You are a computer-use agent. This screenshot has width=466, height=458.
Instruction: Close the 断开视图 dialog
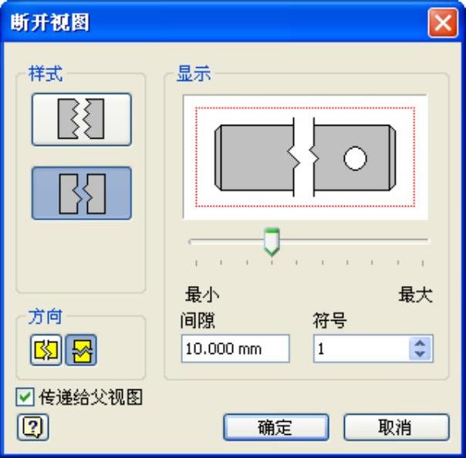coord(443,23)
